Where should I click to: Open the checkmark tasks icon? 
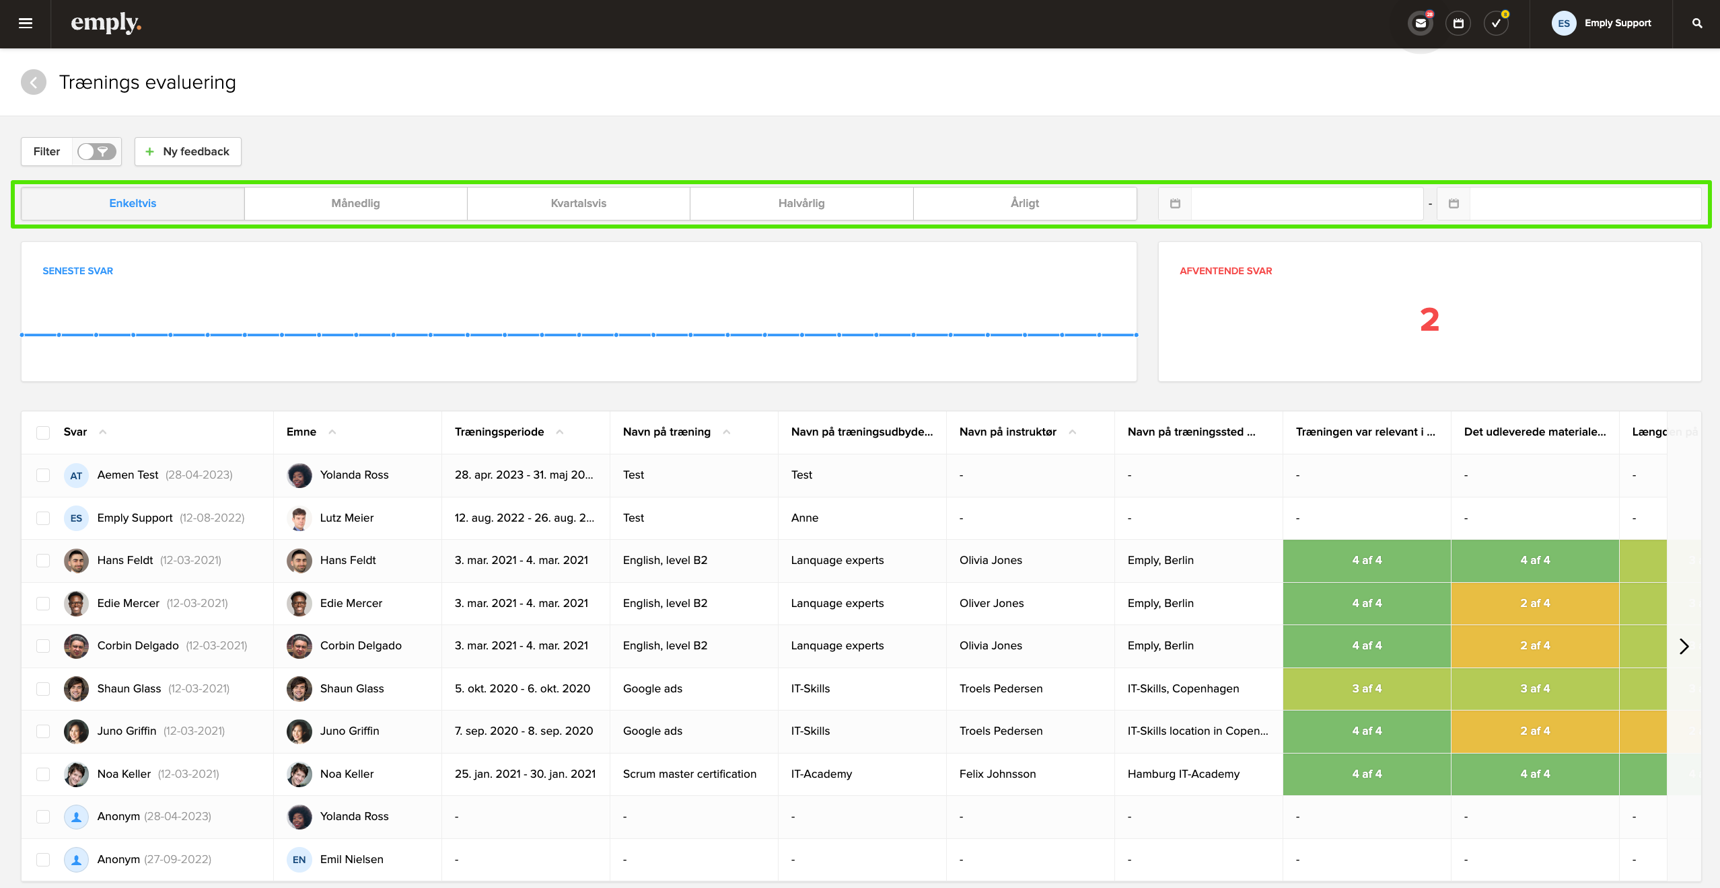tap(1496, 24)
